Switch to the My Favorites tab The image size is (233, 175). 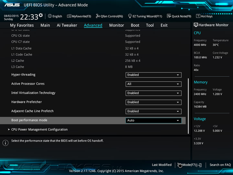(x=22, y=25)
